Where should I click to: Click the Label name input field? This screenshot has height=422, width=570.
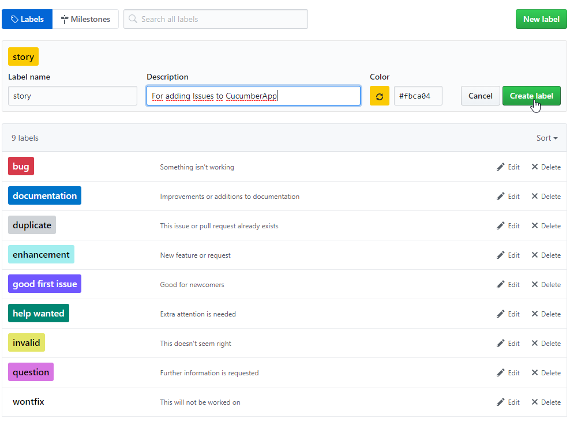click(x=73, y=96)
